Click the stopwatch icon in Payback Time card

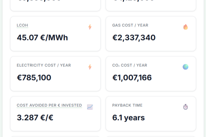[185, 107]
